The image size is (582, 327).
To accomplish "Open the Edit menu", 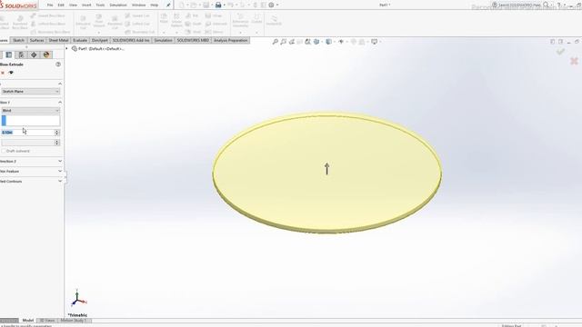I will click(x=61, y=5).
